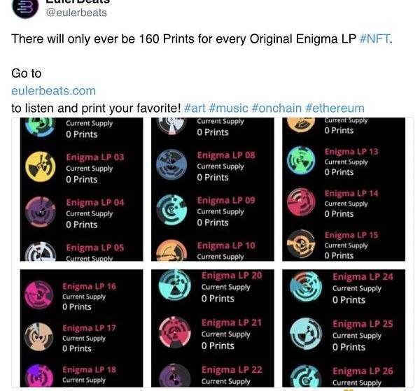Click the blue Enigma LP 08 disc icon
This screenshot has width=420, height=391.
[172, 165]
